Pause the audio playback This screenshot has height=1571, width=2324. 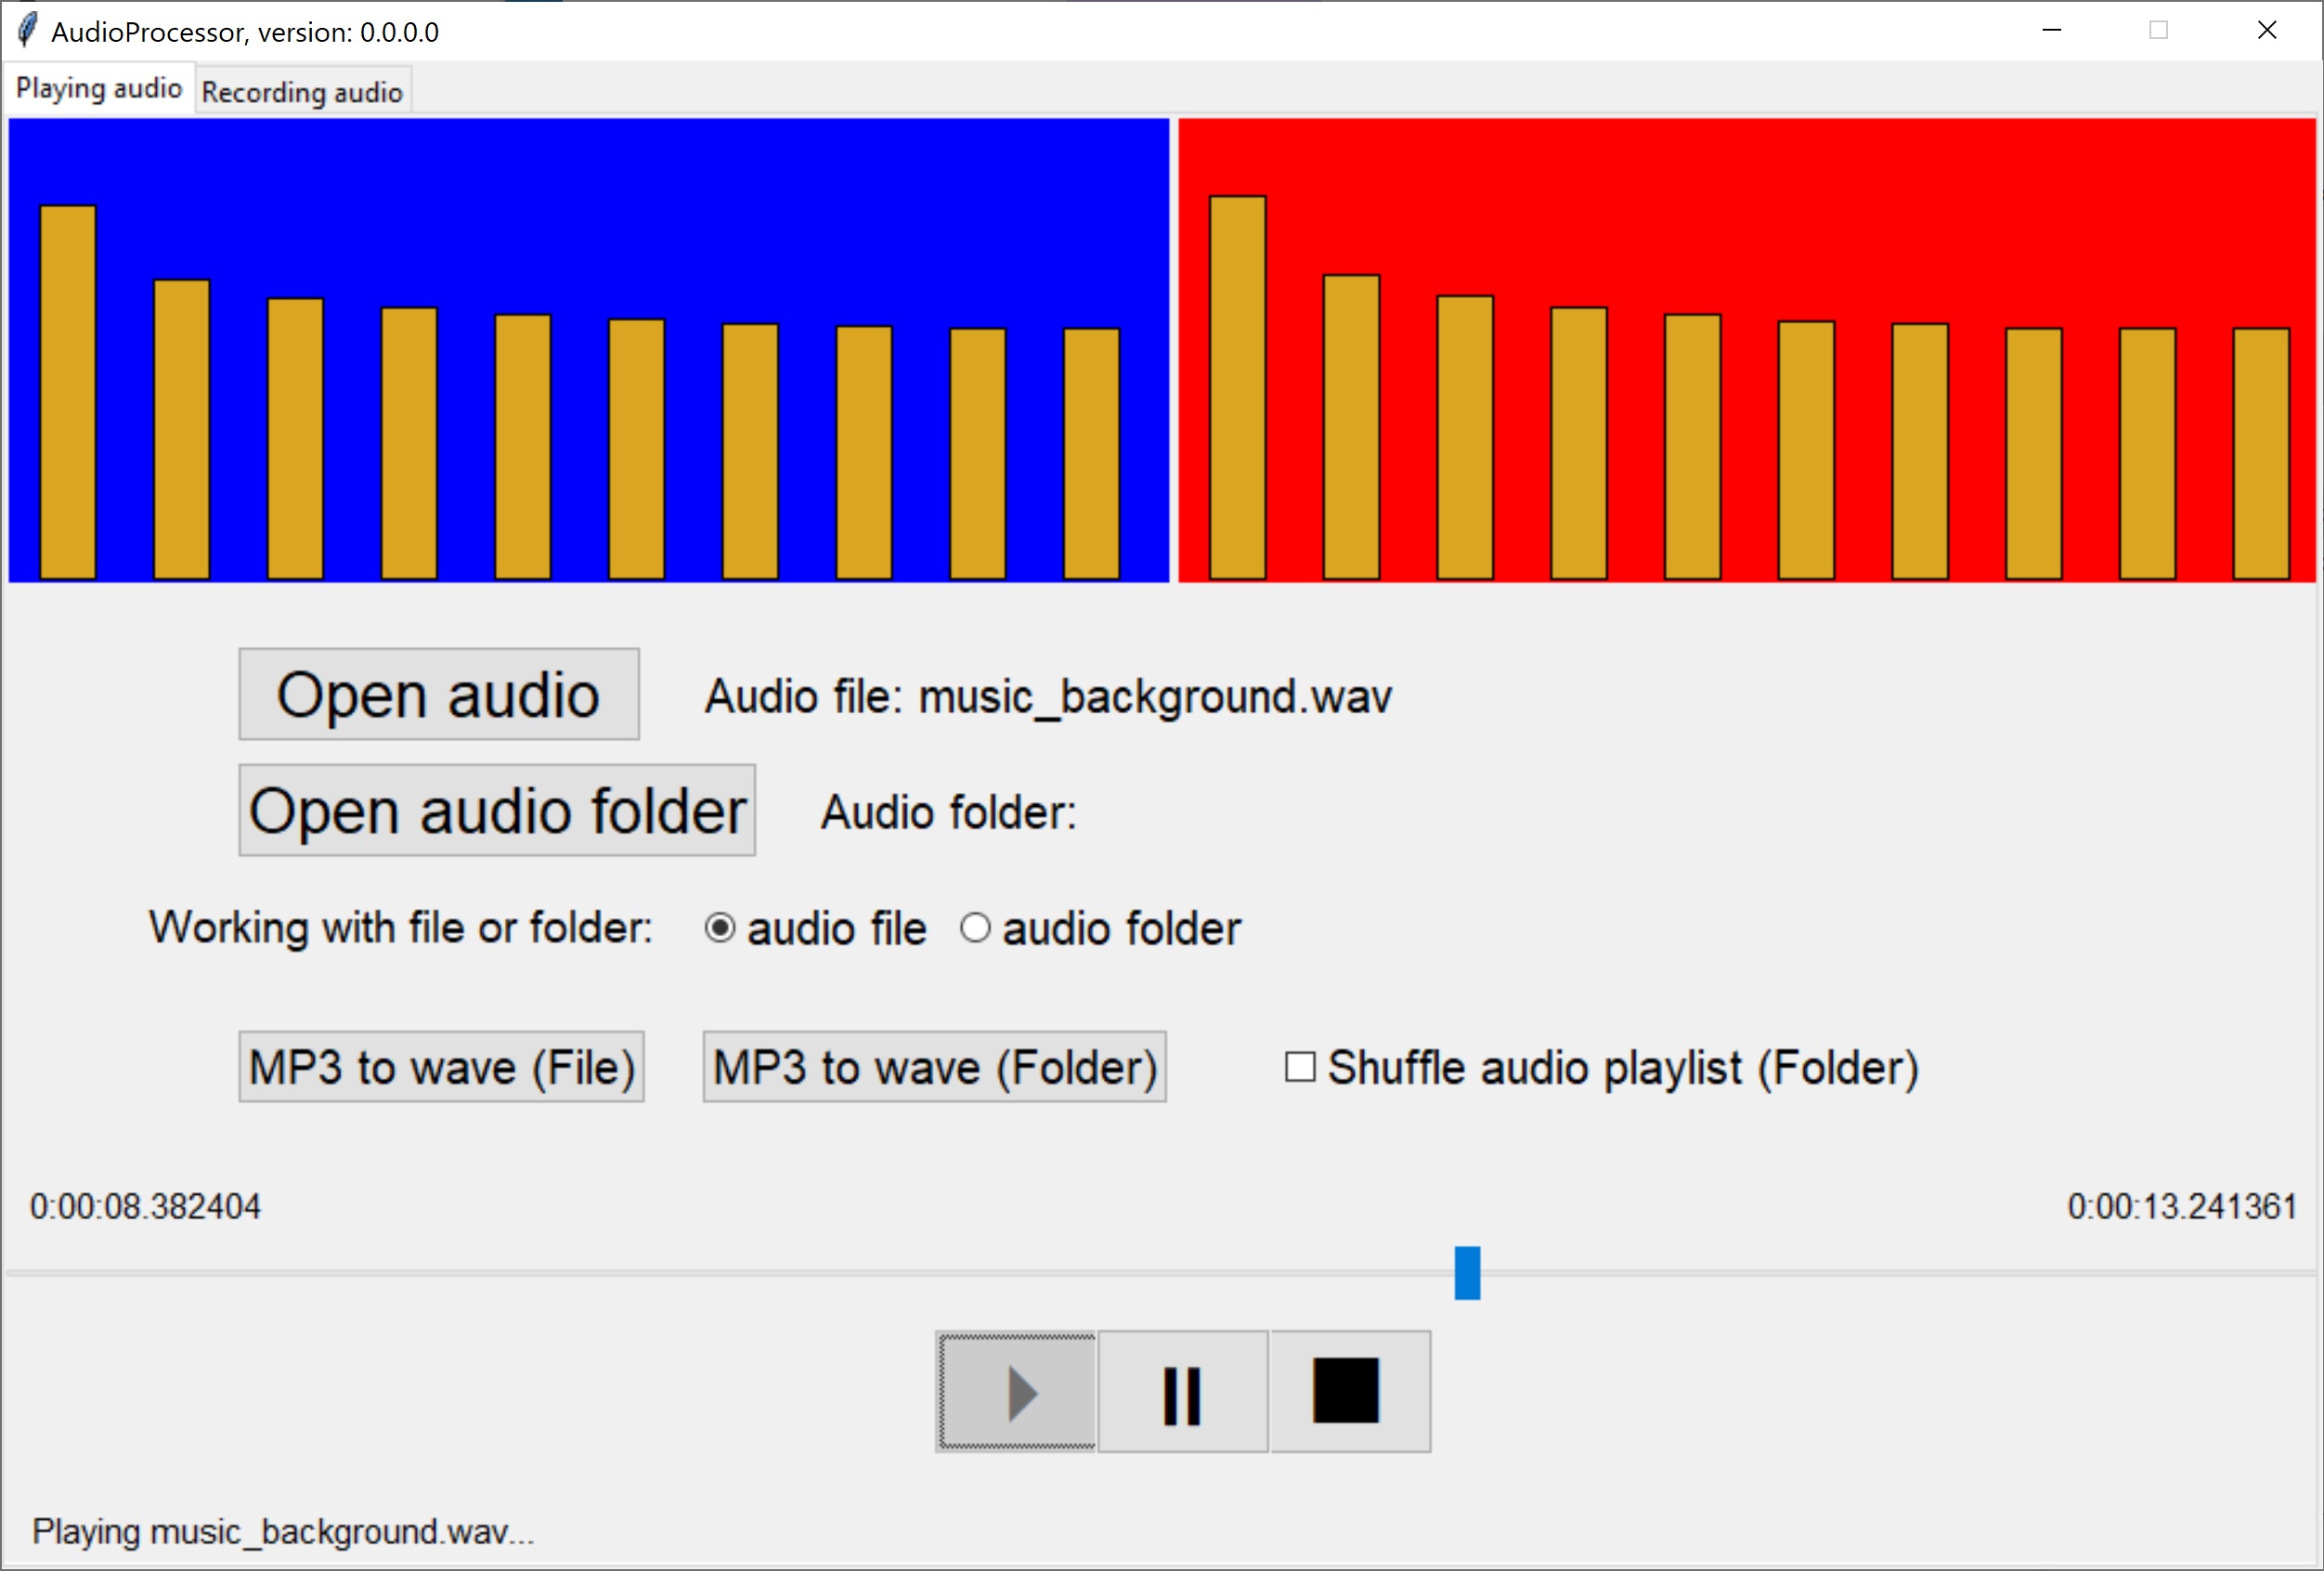(1182, 1392)
